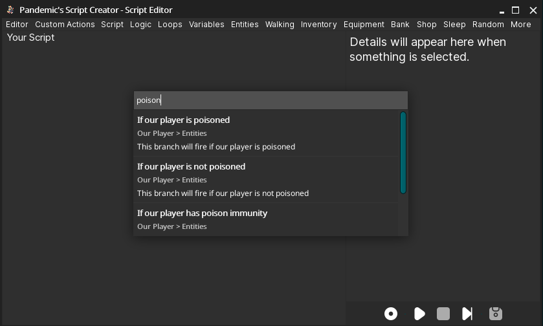This screenshot has width=543, height=326.
Task: Open the Script menu
Action: click(112, 25)
